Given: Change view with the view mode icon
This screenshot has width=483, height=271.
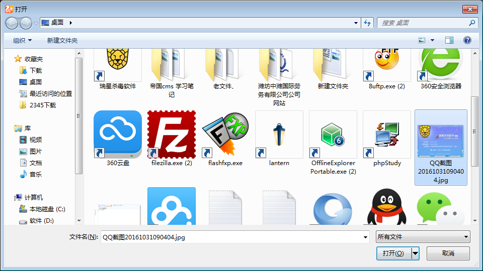Looking at the screenshot, I should (x=422, y=40).
